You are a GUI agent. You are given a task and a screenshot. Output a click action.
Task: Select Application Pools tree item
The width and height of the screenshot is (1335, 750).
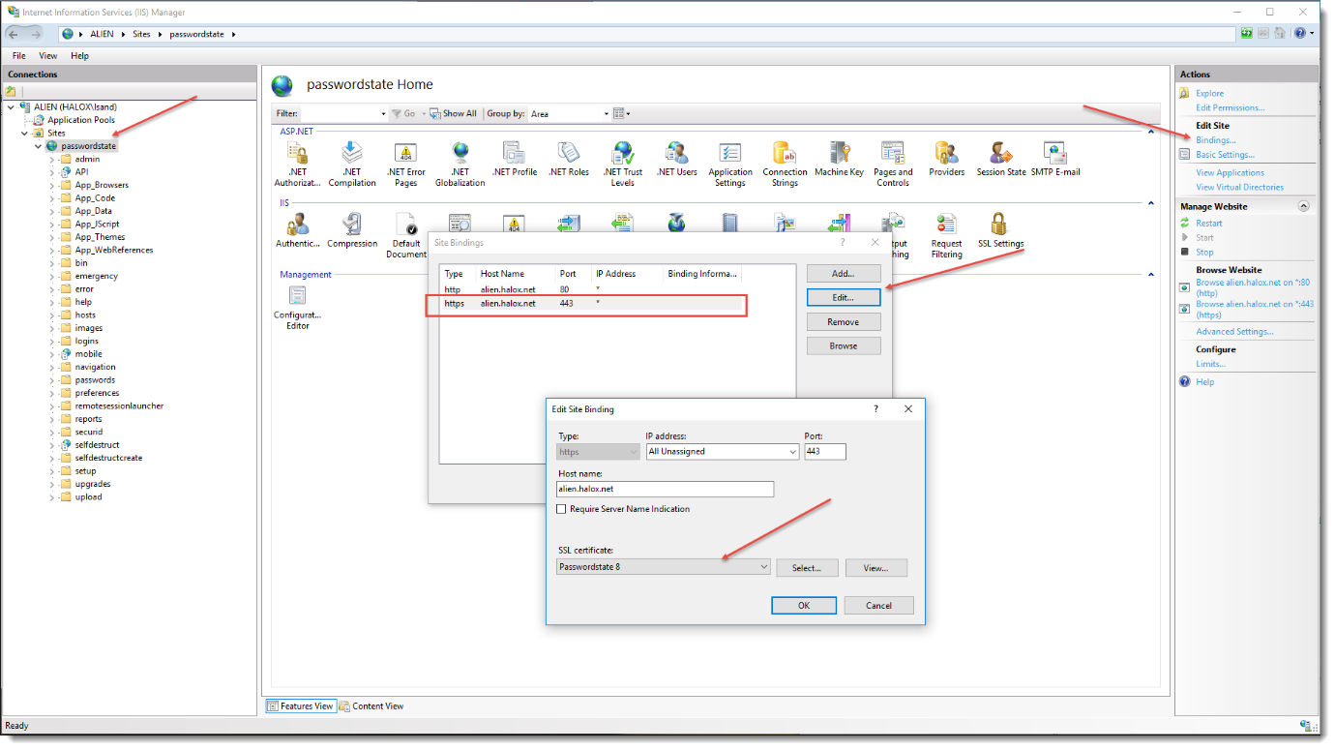(x=81, y=120)
